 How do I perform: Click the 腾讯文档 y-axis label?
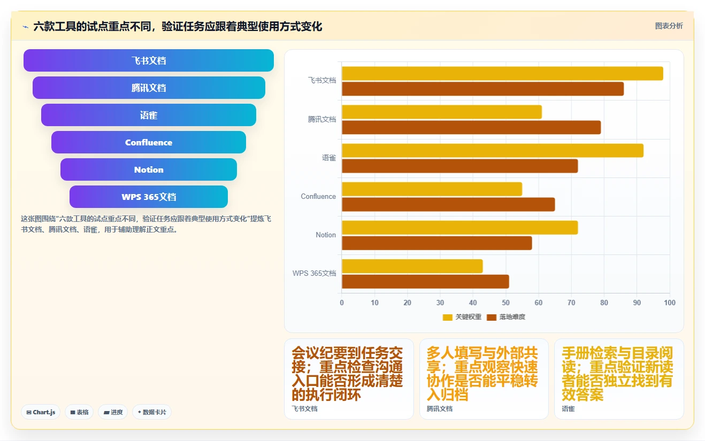322,119
